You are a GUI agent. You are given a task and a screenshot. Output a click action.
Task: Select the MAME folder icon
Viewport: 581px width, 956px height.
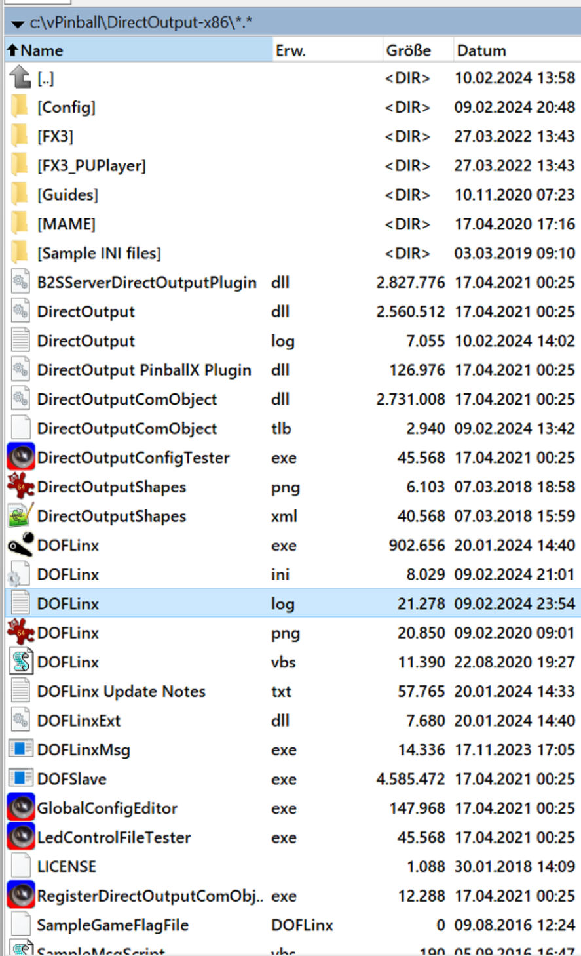[20, 224]
